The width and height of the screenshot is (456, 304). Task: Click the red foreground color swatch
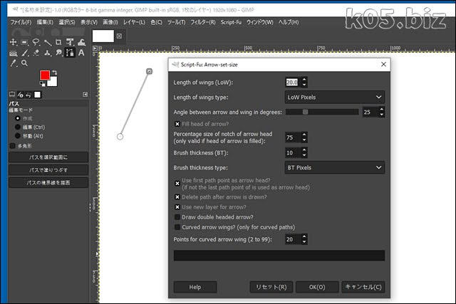click(44, 75)
